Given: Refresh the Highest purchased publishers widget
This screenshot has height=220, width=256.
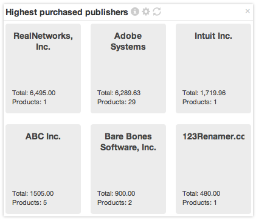Looking at the screenshot, I should point(157,12).
